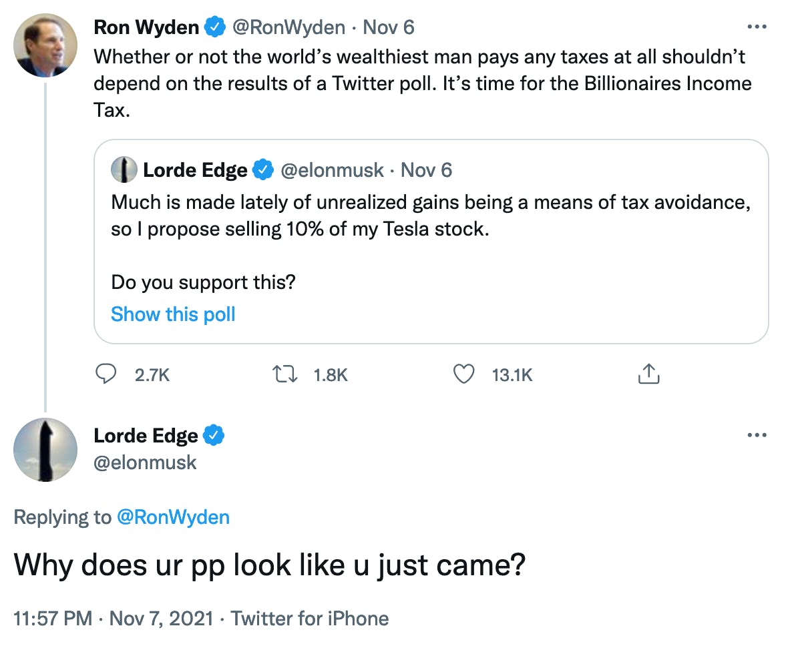Image resolution: width=788 pixels, height=646 pixels.
Task: Click the "Show this poll" link
Action: (x=173, y=314)
